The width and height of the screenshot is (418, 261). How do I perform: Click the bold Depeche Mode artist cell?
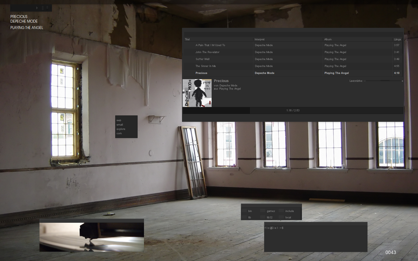[x=264, y=73]
